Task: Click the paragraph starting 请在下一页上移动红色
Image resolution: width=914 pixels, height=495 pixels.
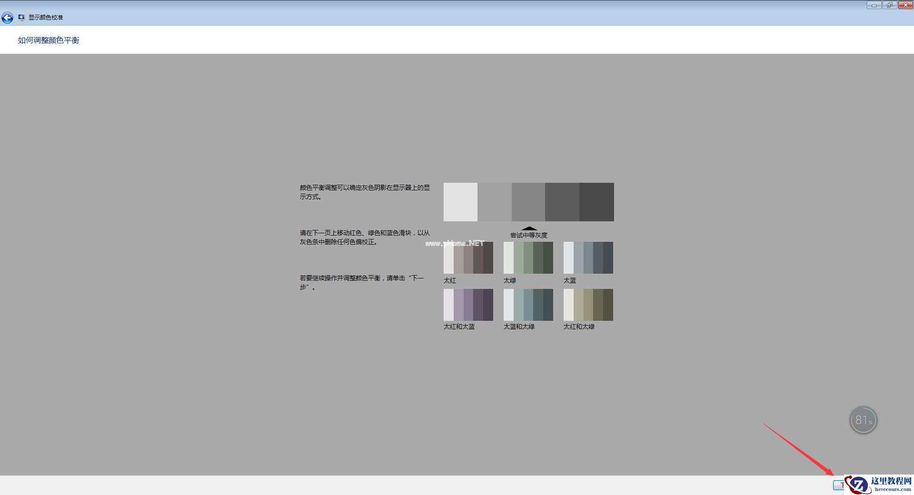Action: [x=365, y=238]
